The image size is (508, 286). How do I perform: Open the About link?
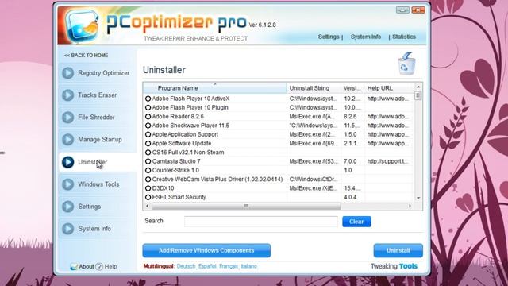87,267
